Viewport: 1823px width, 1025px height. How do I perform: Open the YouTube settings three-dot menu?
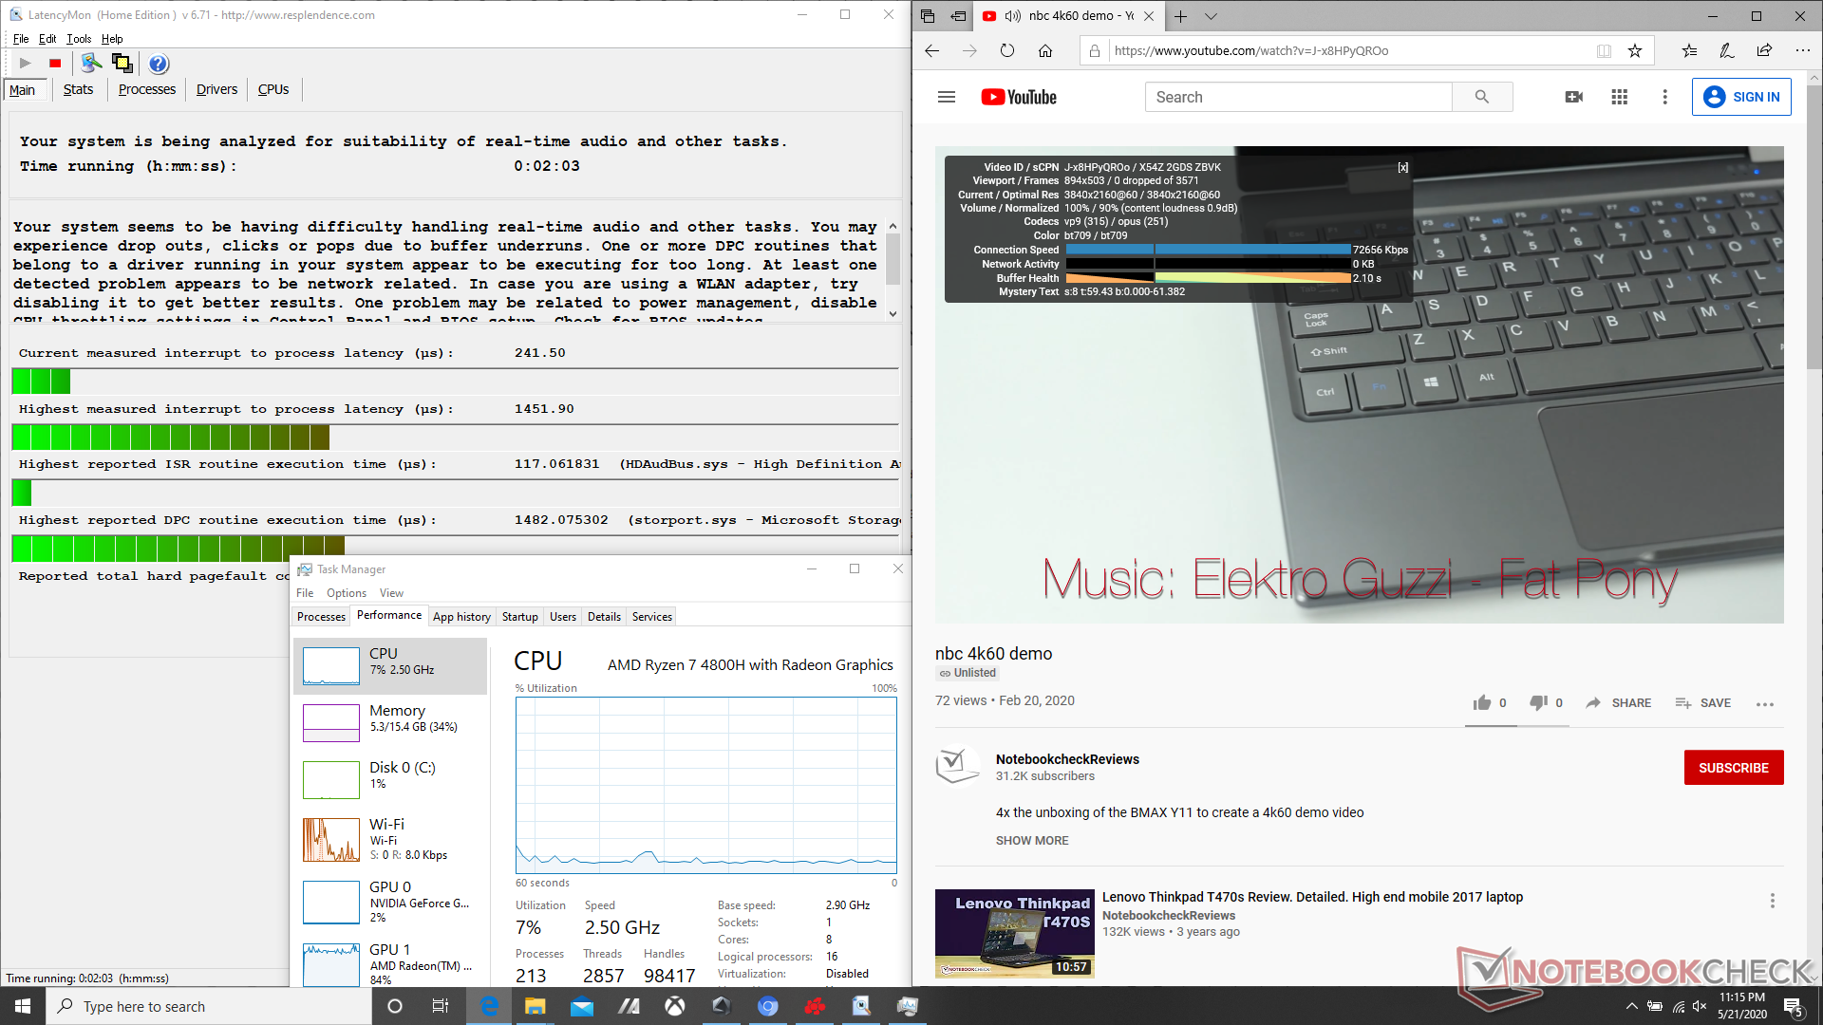pyautogui.click(x=1664, y=97)
